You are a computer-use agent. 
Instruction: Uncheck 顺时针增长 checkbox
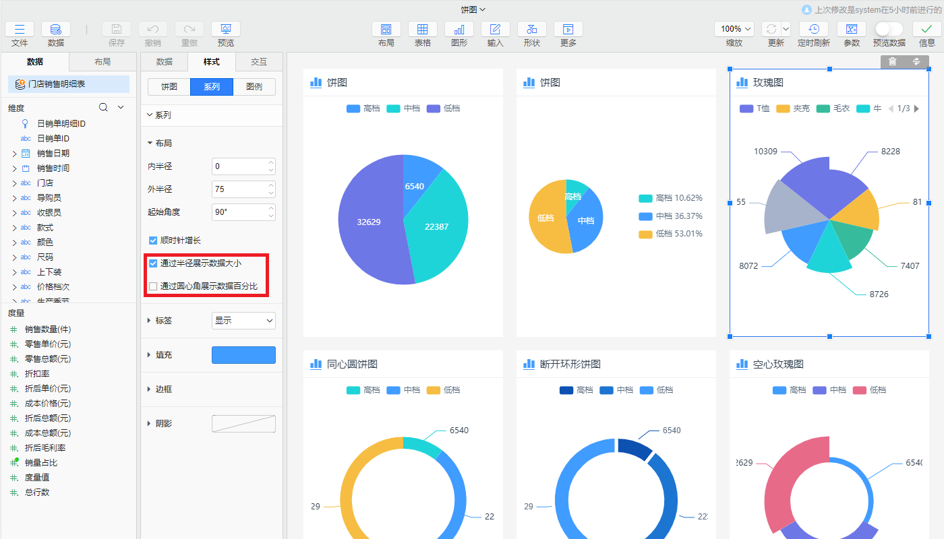point(153,241)
